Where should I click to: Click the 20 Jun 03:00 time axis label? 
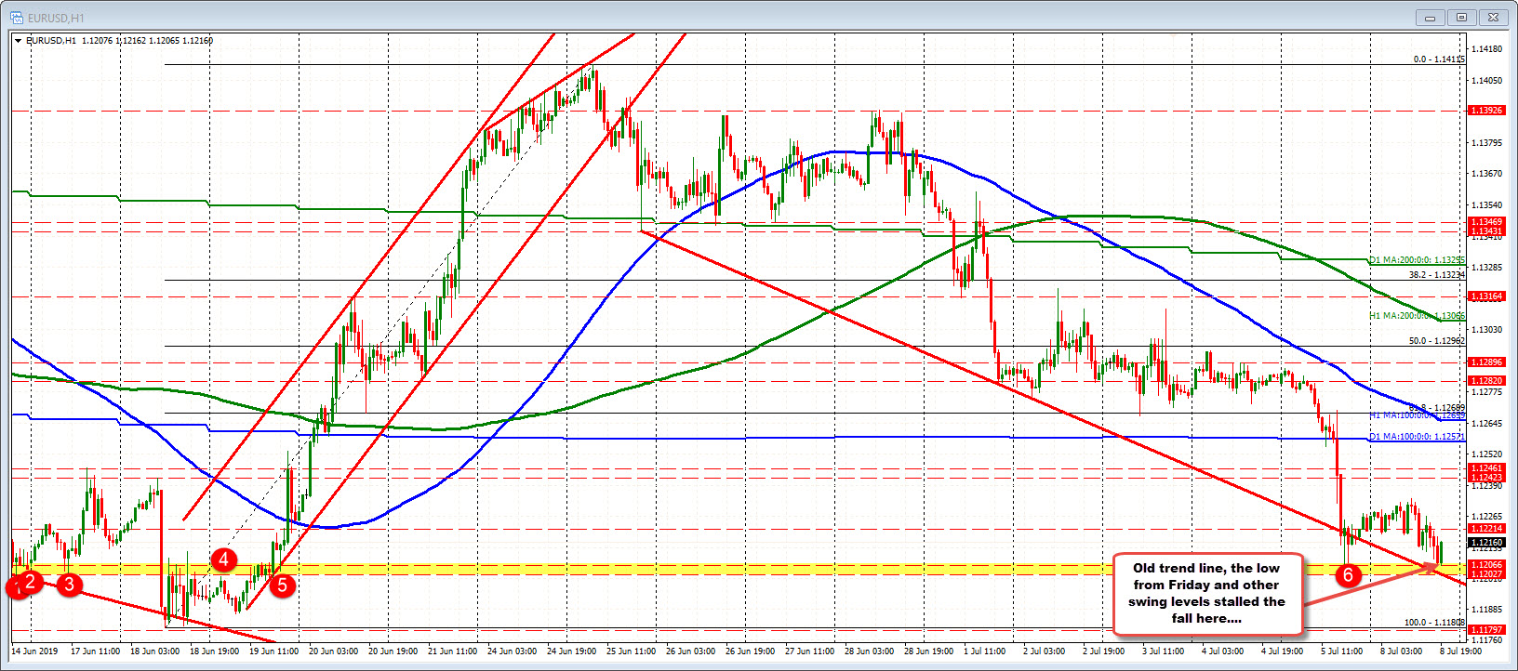(333, 651)
